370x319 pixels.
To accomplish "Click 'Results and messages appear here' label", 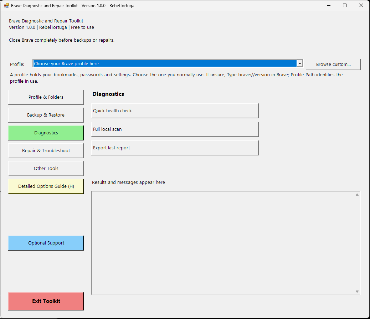I will click(x=128, y=182).
